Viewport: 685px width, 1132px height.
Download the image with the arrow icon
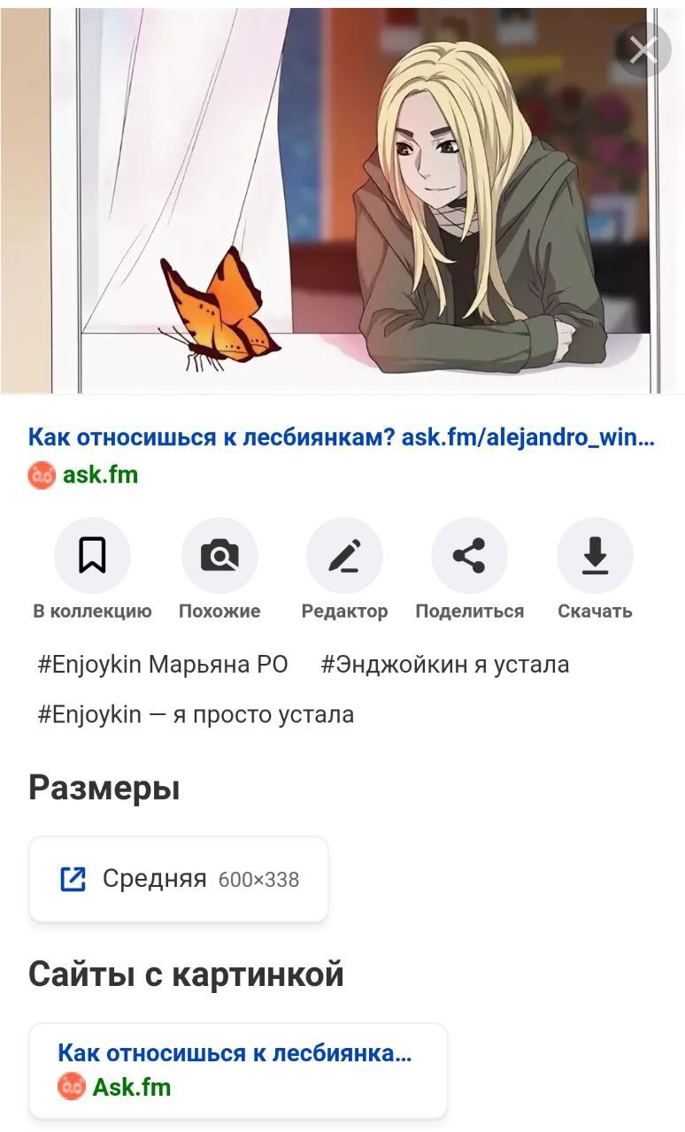(595, 556)
